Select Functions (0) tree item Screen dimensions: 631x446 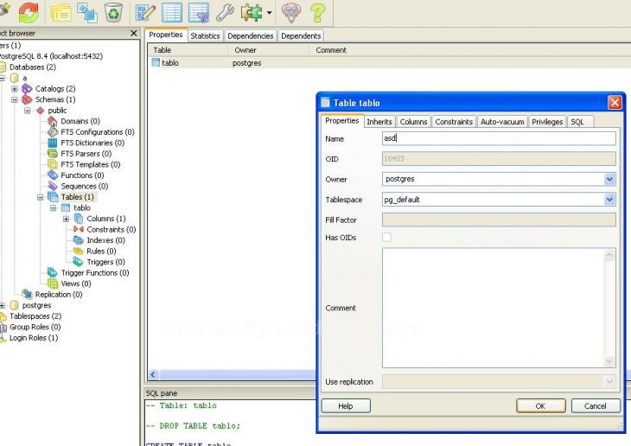82,175
